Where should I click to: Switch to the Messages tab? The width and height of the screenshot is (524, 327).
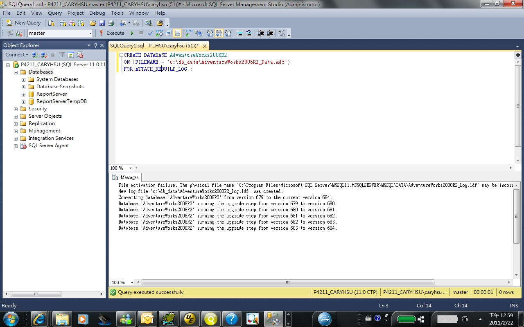[126, 177]
